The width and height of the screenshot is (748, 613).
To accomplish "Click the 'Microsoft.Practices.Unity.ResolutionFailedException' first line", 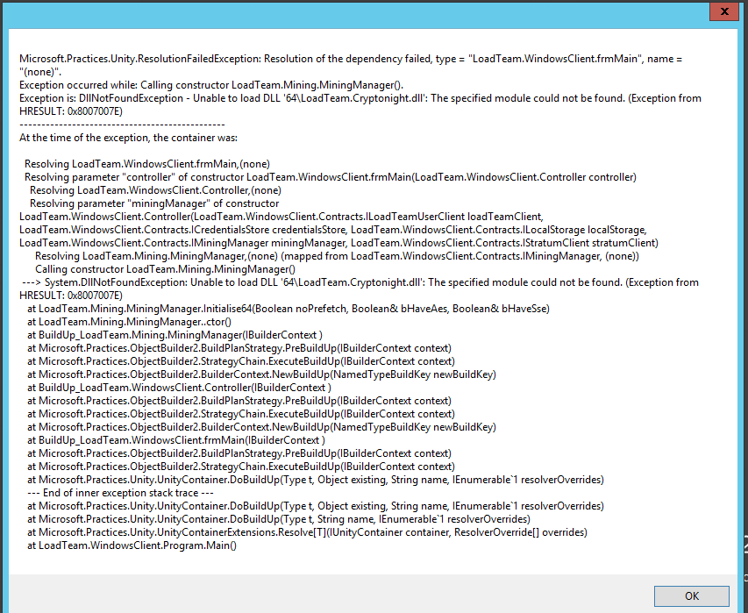I will [x=351, y=59].
